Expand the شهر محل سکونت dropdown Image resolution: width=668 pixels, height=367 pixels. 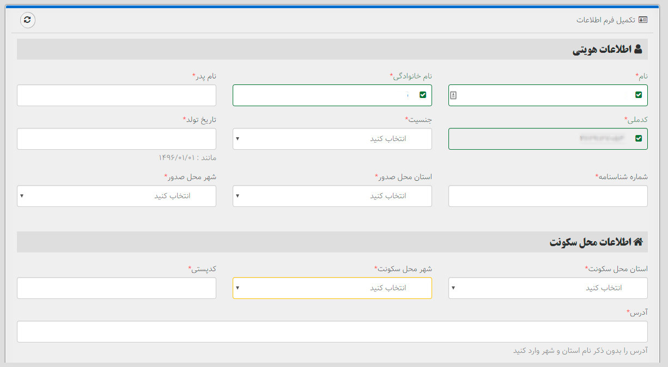point(332,288)
